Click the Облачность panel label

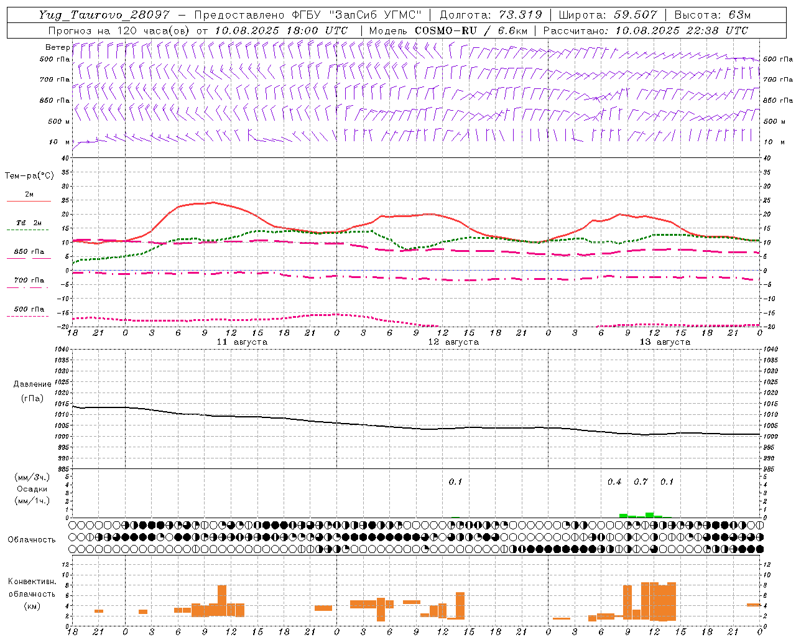[x=32, y=540]
